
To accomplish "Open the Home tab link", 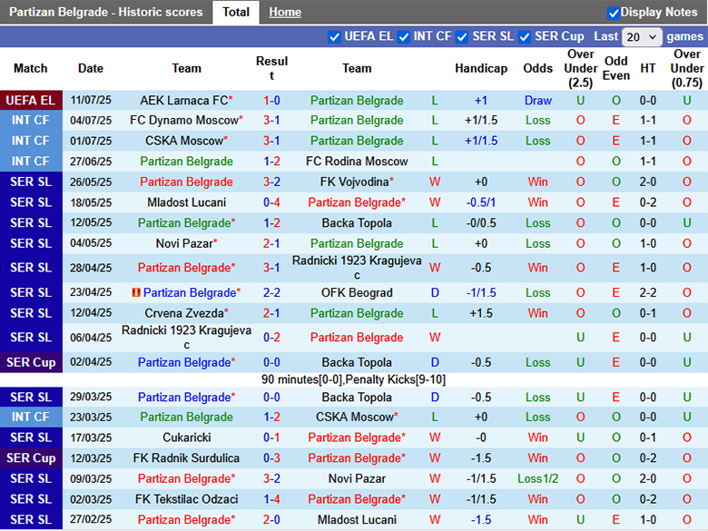I will click(x=285, y=12).
